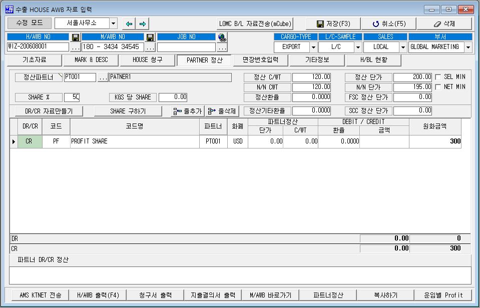Switch to 면장번호입력 tab
This screenshot has height=308, width=480.
click(x=260, y=60)
